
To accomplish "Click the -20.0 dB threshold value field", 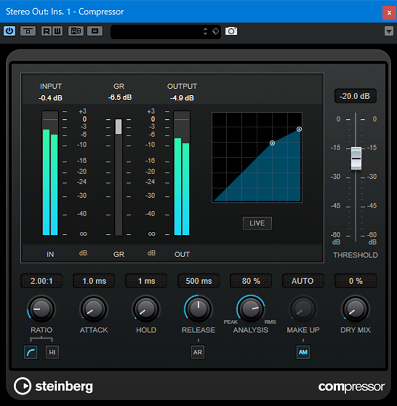I will (356, 96).
